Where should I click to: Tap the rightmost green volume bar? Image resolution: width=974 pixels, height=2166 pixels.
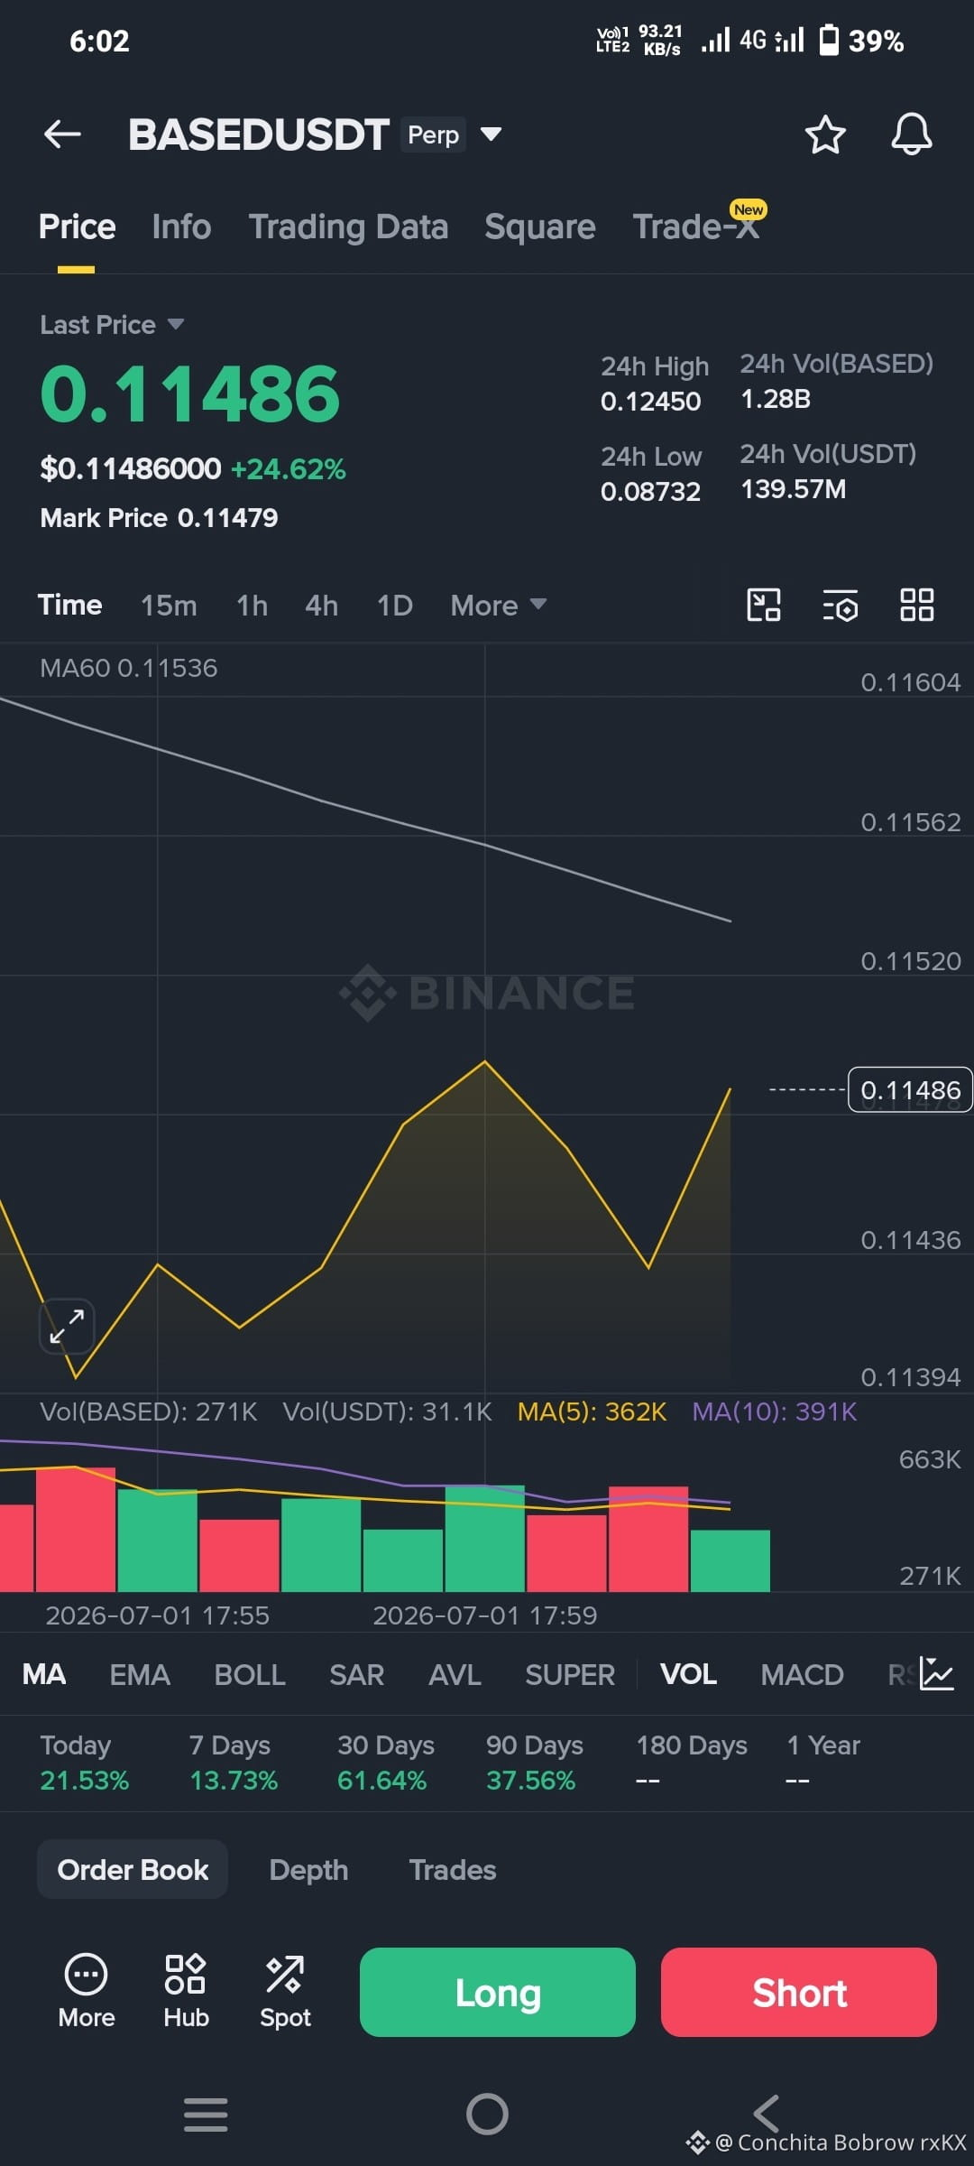pyautogui.click(x=730, y=1560)
